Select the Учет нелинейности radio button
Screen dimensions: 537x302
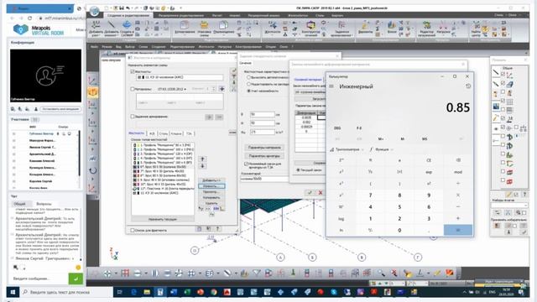(248, 91)
